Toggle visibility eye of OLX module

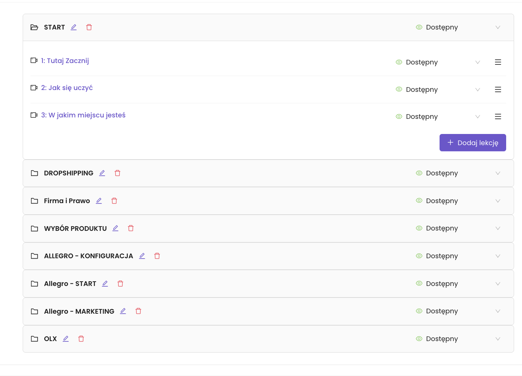pyautogui.click(x=419, y=339)
